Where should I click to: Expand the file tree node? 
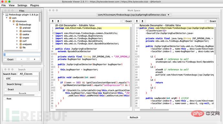[x=17, y=48]
